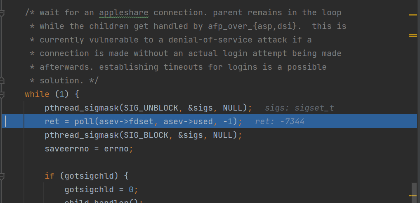The width and height of the screenshot is (420, 203).
Task: Click the SIG_UNBLOCK constant
Action: (151, 108)
